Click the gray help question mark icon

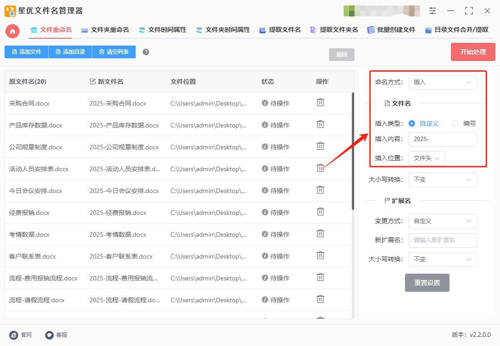pos(146,52)
